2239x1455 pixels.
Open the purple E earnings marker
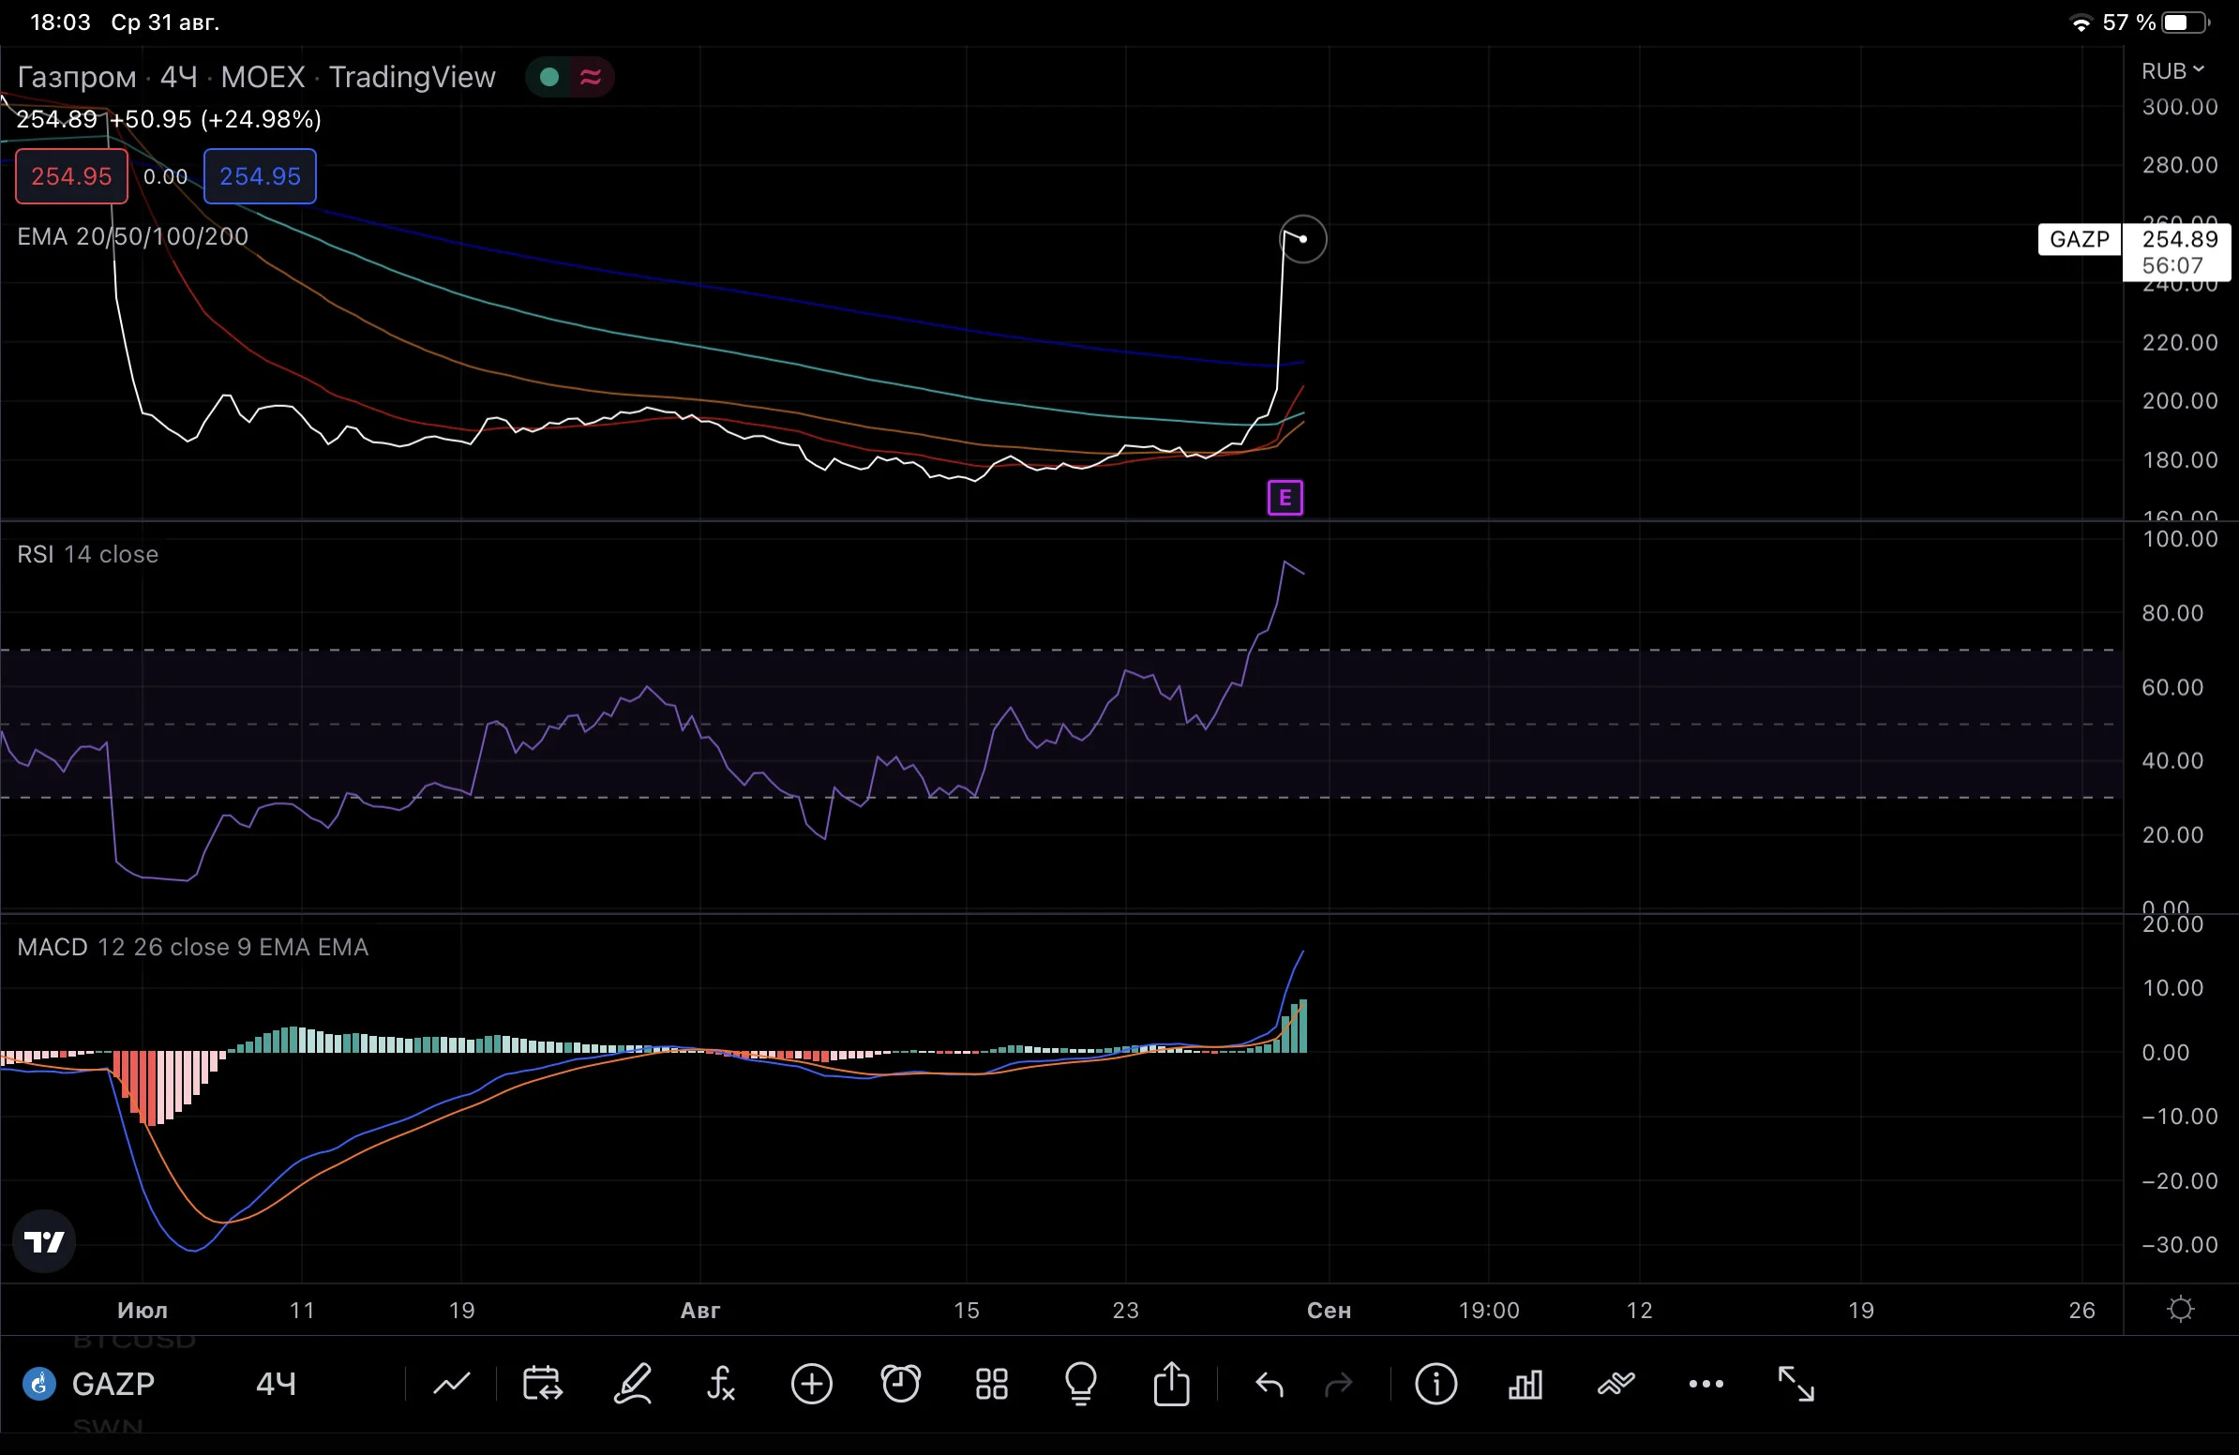coord(1285,498)
